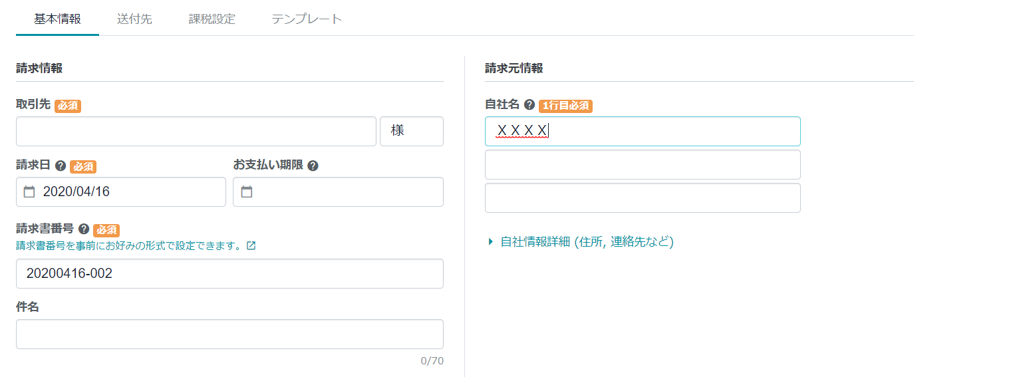Click into the 件名 text field
Image resolution: width=1021 pixels, height=377 pixels.
pos(229,334)
